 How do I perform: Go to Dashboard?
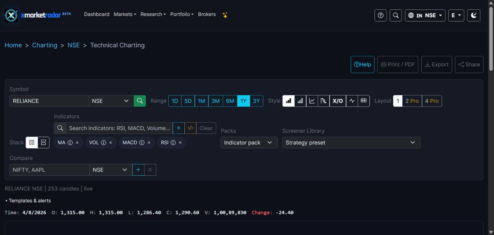click(96, 14)
